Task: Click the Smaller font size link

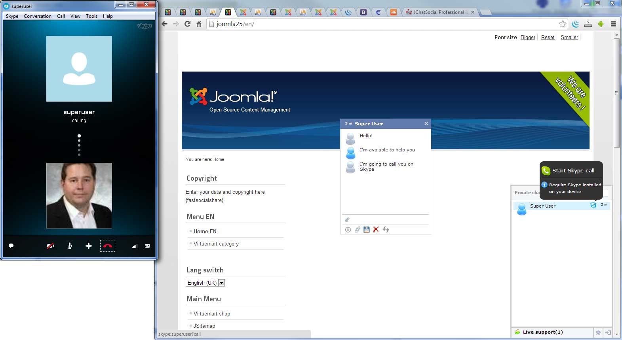Action: [x=569, y=37]
